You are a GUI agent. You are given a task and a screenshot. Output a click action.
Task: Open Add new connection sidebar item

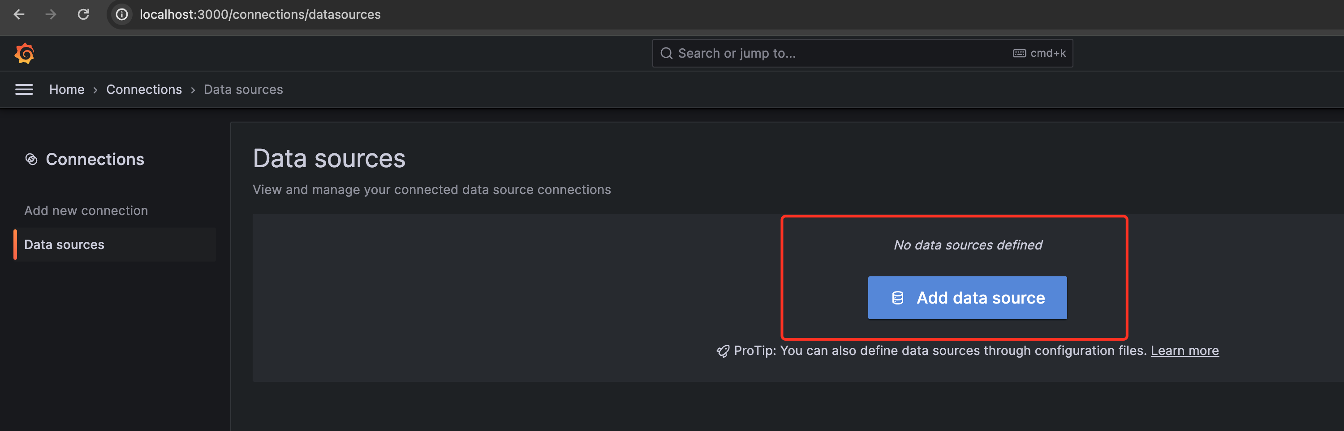click(86, 210)
